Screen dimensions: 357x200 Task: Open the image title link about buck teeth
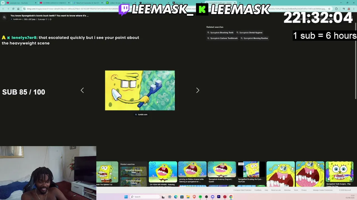point(50,16)
